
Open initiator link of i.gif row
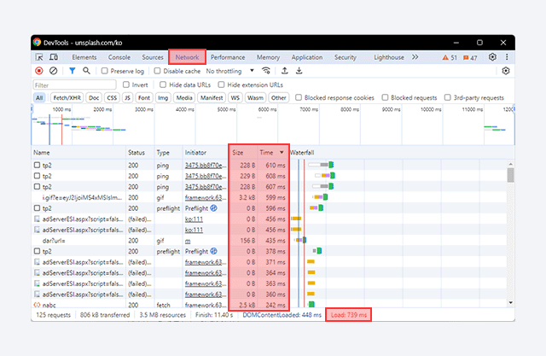click(x=206, y=197)
